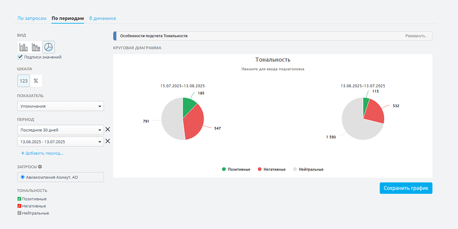This screenshot has height=229, width=458.
Task: Uncheck the Негативные tonality checkbox
Action: [x=19, y=206]
